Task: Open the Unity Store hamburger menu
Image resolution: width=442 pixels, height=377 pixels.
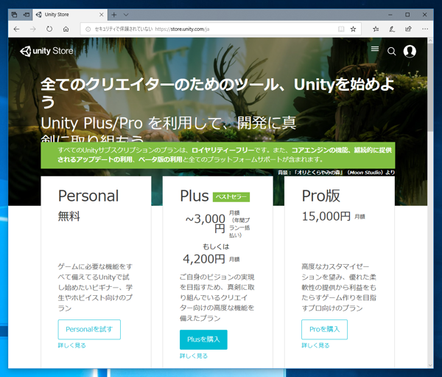Action: pyautogui.click(x=375, y=49)
